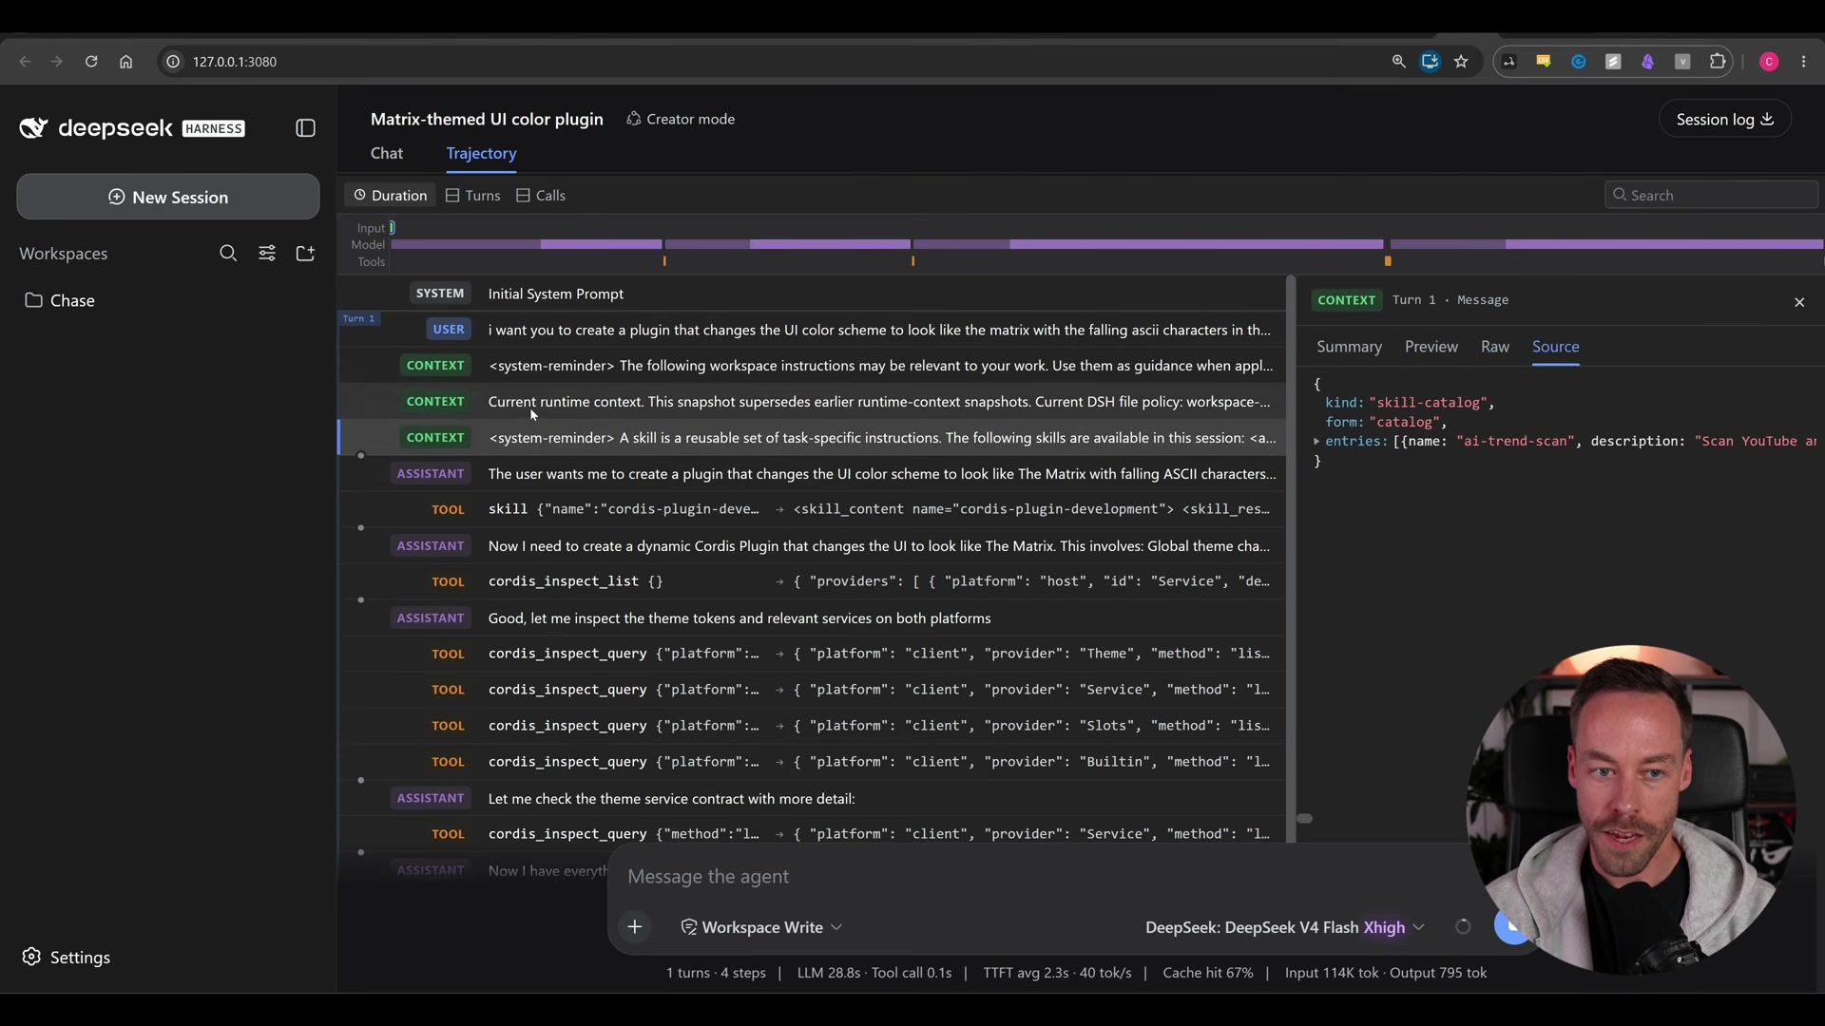Expand the entries array in Source
This screenshot has width=1825, height=1026.
pyautogui.click(x=1316, y=442)
